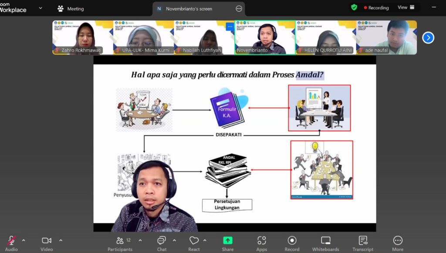Open Whiteboards
Viewport: 446px width, 253px height.
[325, 243]
